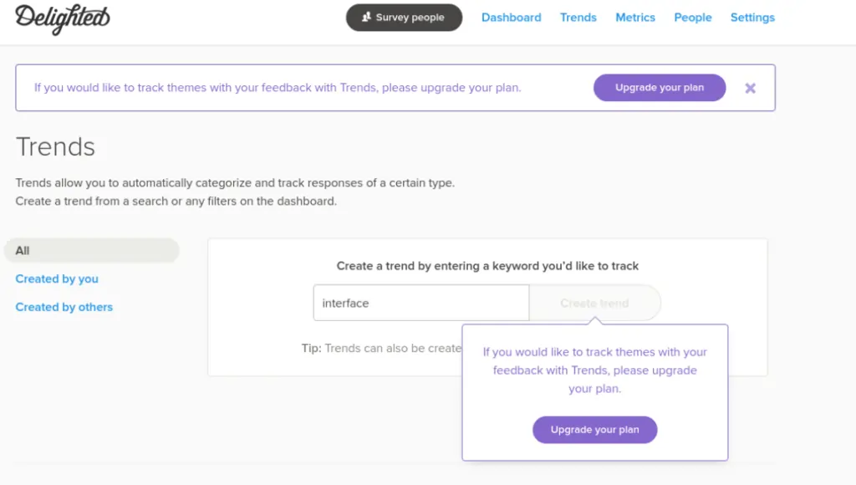This screenshot has width=856, height=485.
Task: Click Upgrade your plan in the popover
Action: click(594, 430)
